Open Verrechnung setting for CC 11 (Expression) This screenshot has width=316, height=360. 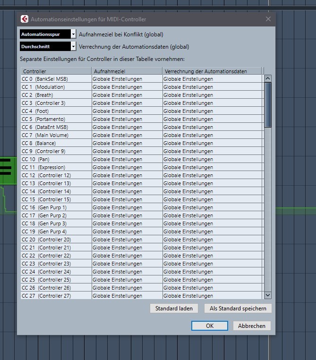[x=212, y=167]
